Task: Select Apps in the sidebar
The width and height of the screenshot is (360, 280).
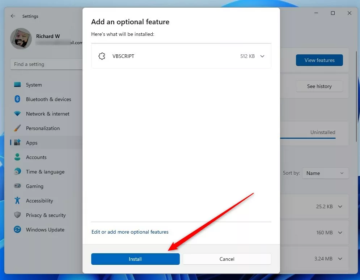Action: pos(46,143)
